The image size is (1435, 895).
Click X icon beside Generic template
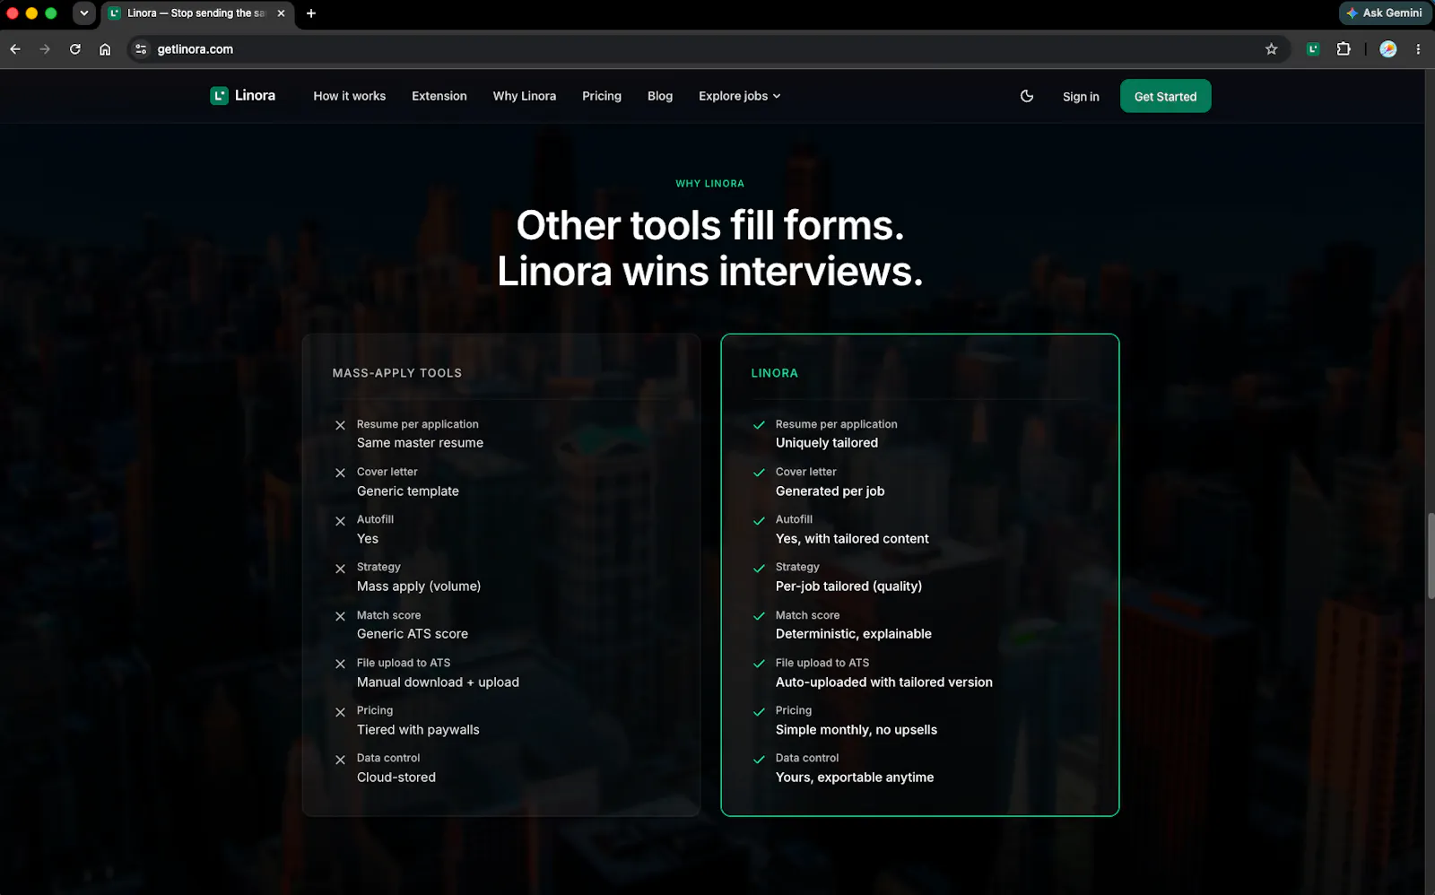[x=340, y=473]
